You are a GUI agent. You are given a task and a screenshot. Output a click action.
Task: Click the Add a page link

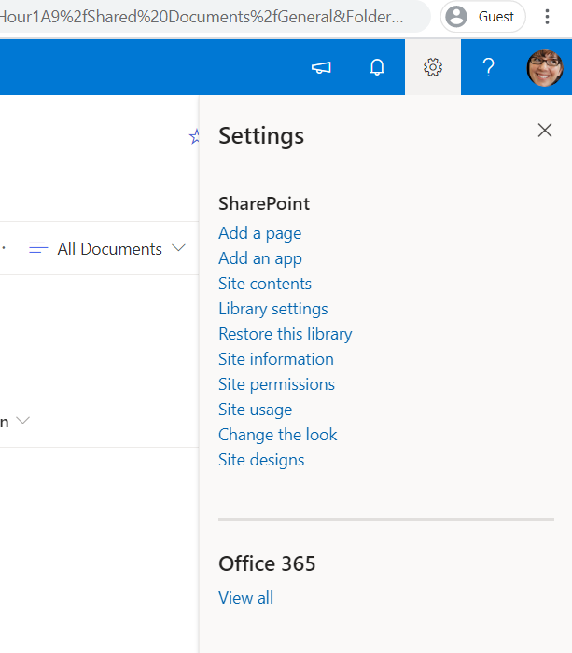(x=260, y=233)
